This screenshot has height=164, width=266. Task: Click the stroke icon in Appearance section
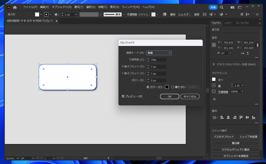click(214, 85)
